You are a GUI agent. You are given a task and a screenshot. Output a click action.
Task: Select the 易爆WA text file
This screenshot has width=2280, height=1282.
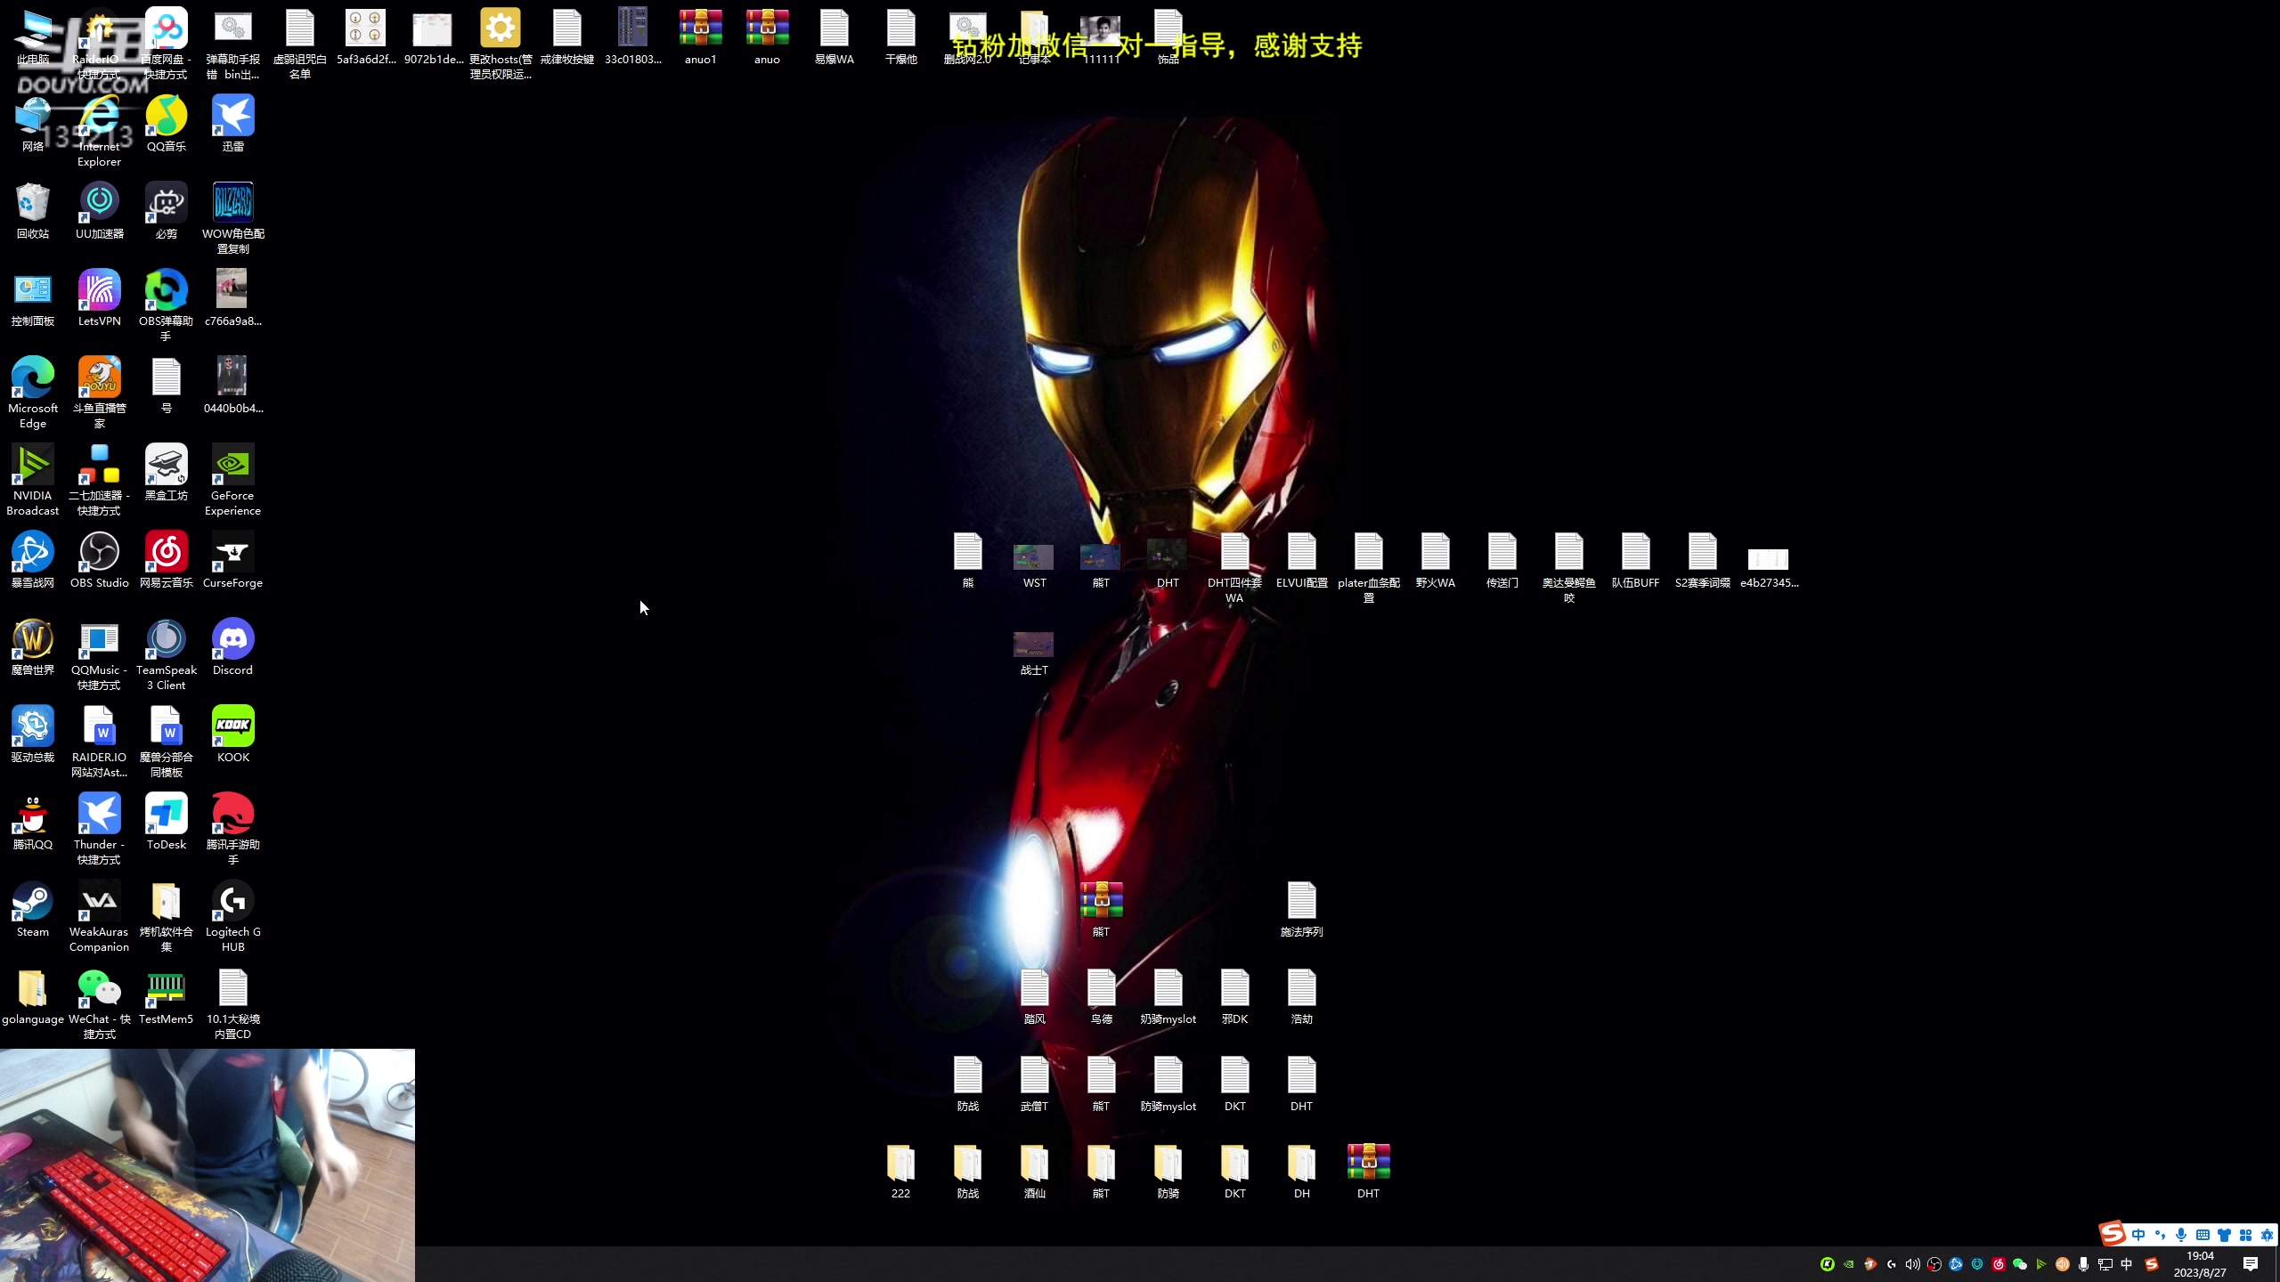coord(835,37)
